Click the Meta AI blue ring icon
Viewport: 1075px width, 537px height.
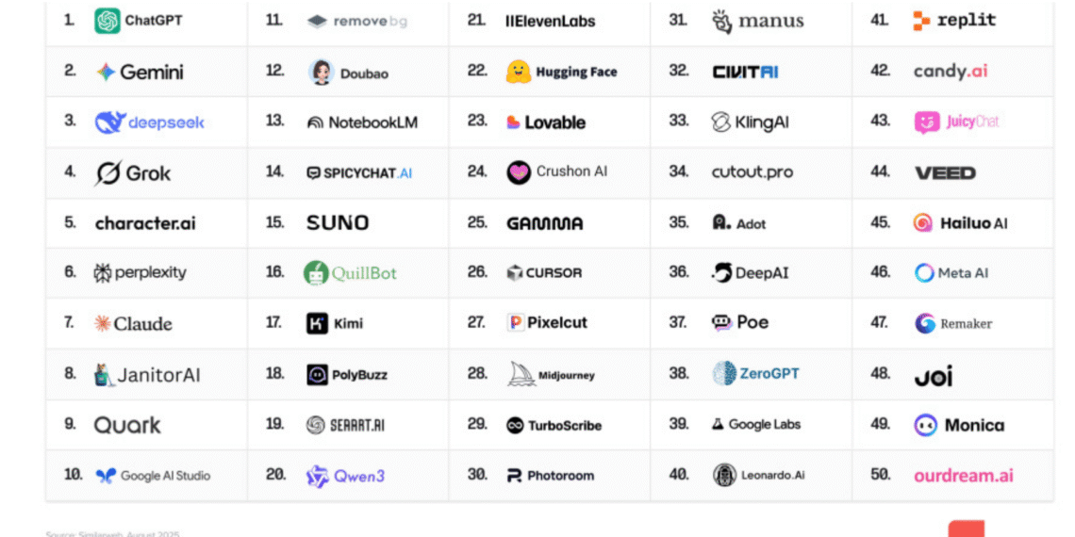tap(924, 273)
